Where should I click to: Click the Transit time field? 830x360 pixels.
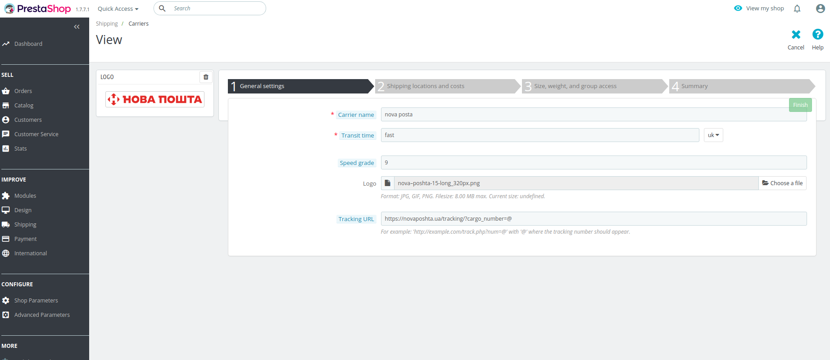540,135
